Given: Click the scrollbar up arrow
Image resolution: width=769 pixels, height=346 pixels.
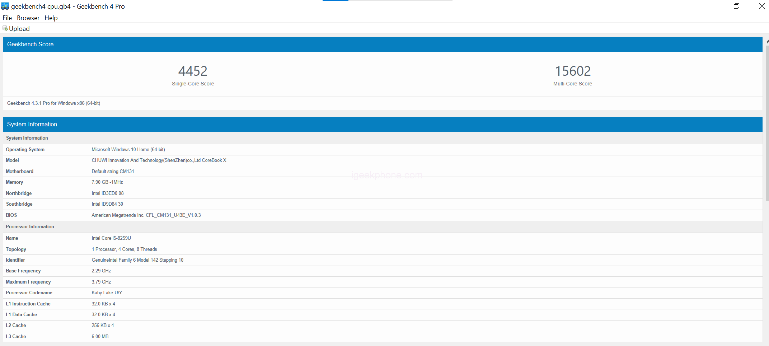Looking at the screenshot, I should click(767, 41).
